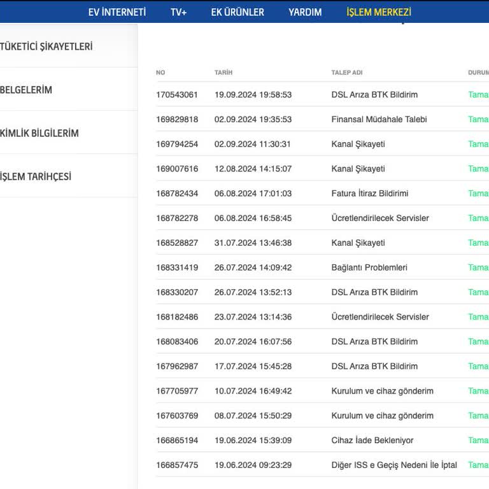Select the Cihaz İade Bekleniyor request
The image size is (489, 489).
tap(372, 441)
